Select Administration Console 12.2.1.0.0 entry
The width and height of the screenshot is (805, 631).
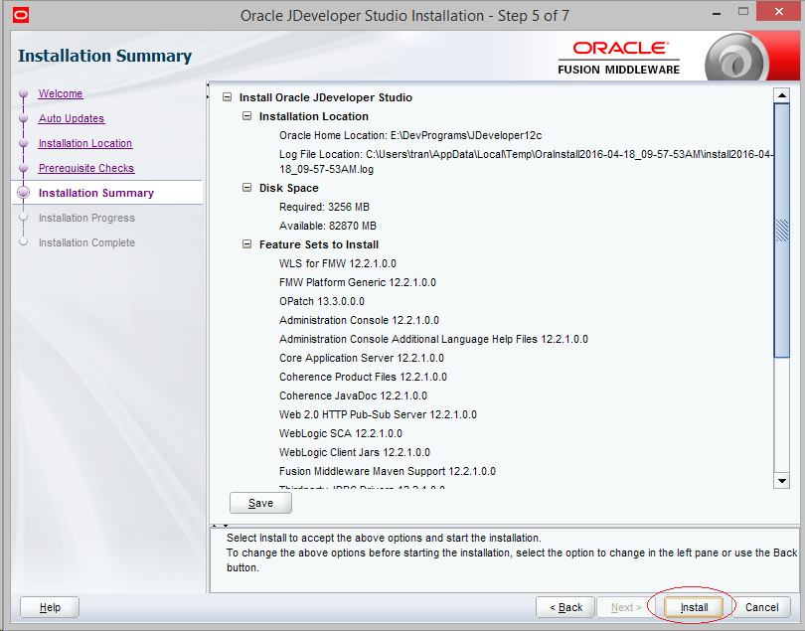pyautogui.click(x=359, y=320)
